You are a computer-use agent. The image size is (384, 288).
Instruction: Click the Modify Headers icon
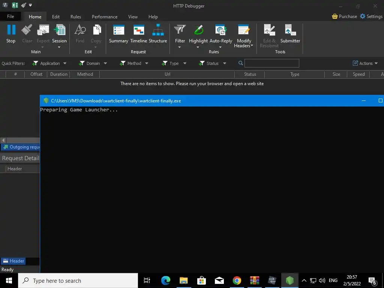(x=243, y=30)
